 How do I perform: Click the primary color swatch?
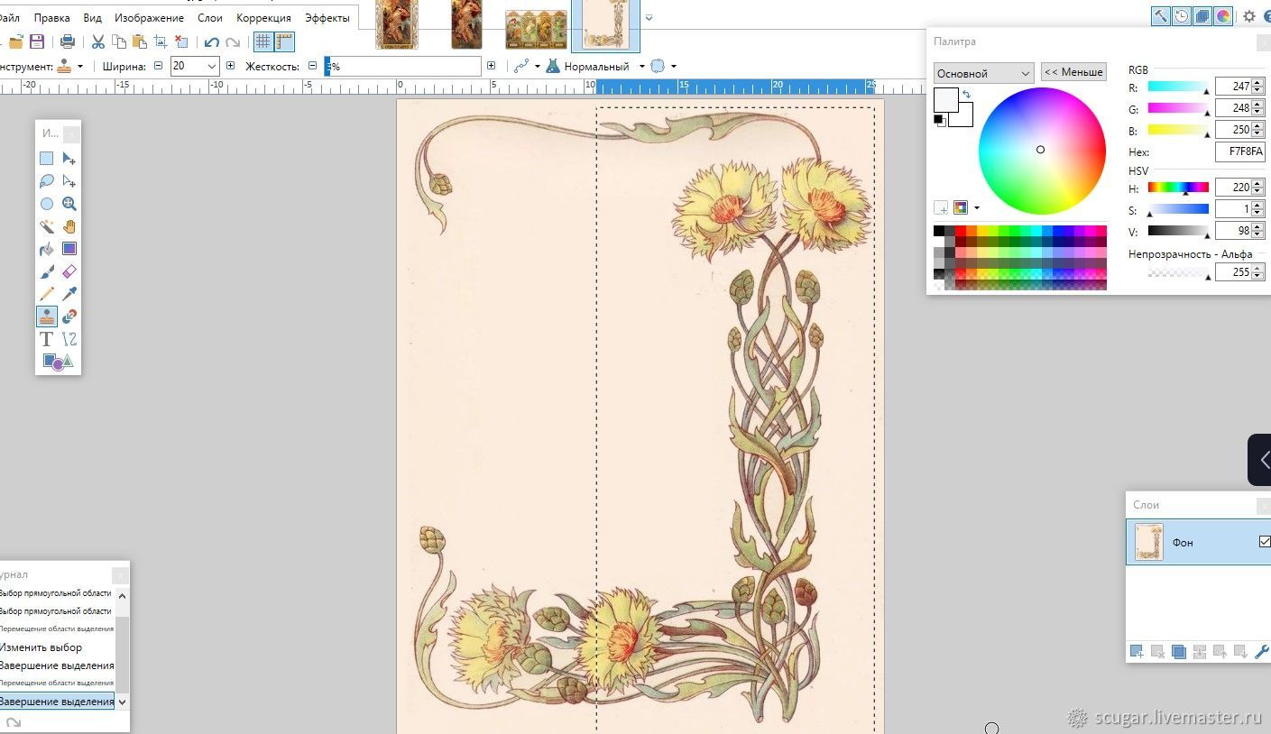pos(945,99)
